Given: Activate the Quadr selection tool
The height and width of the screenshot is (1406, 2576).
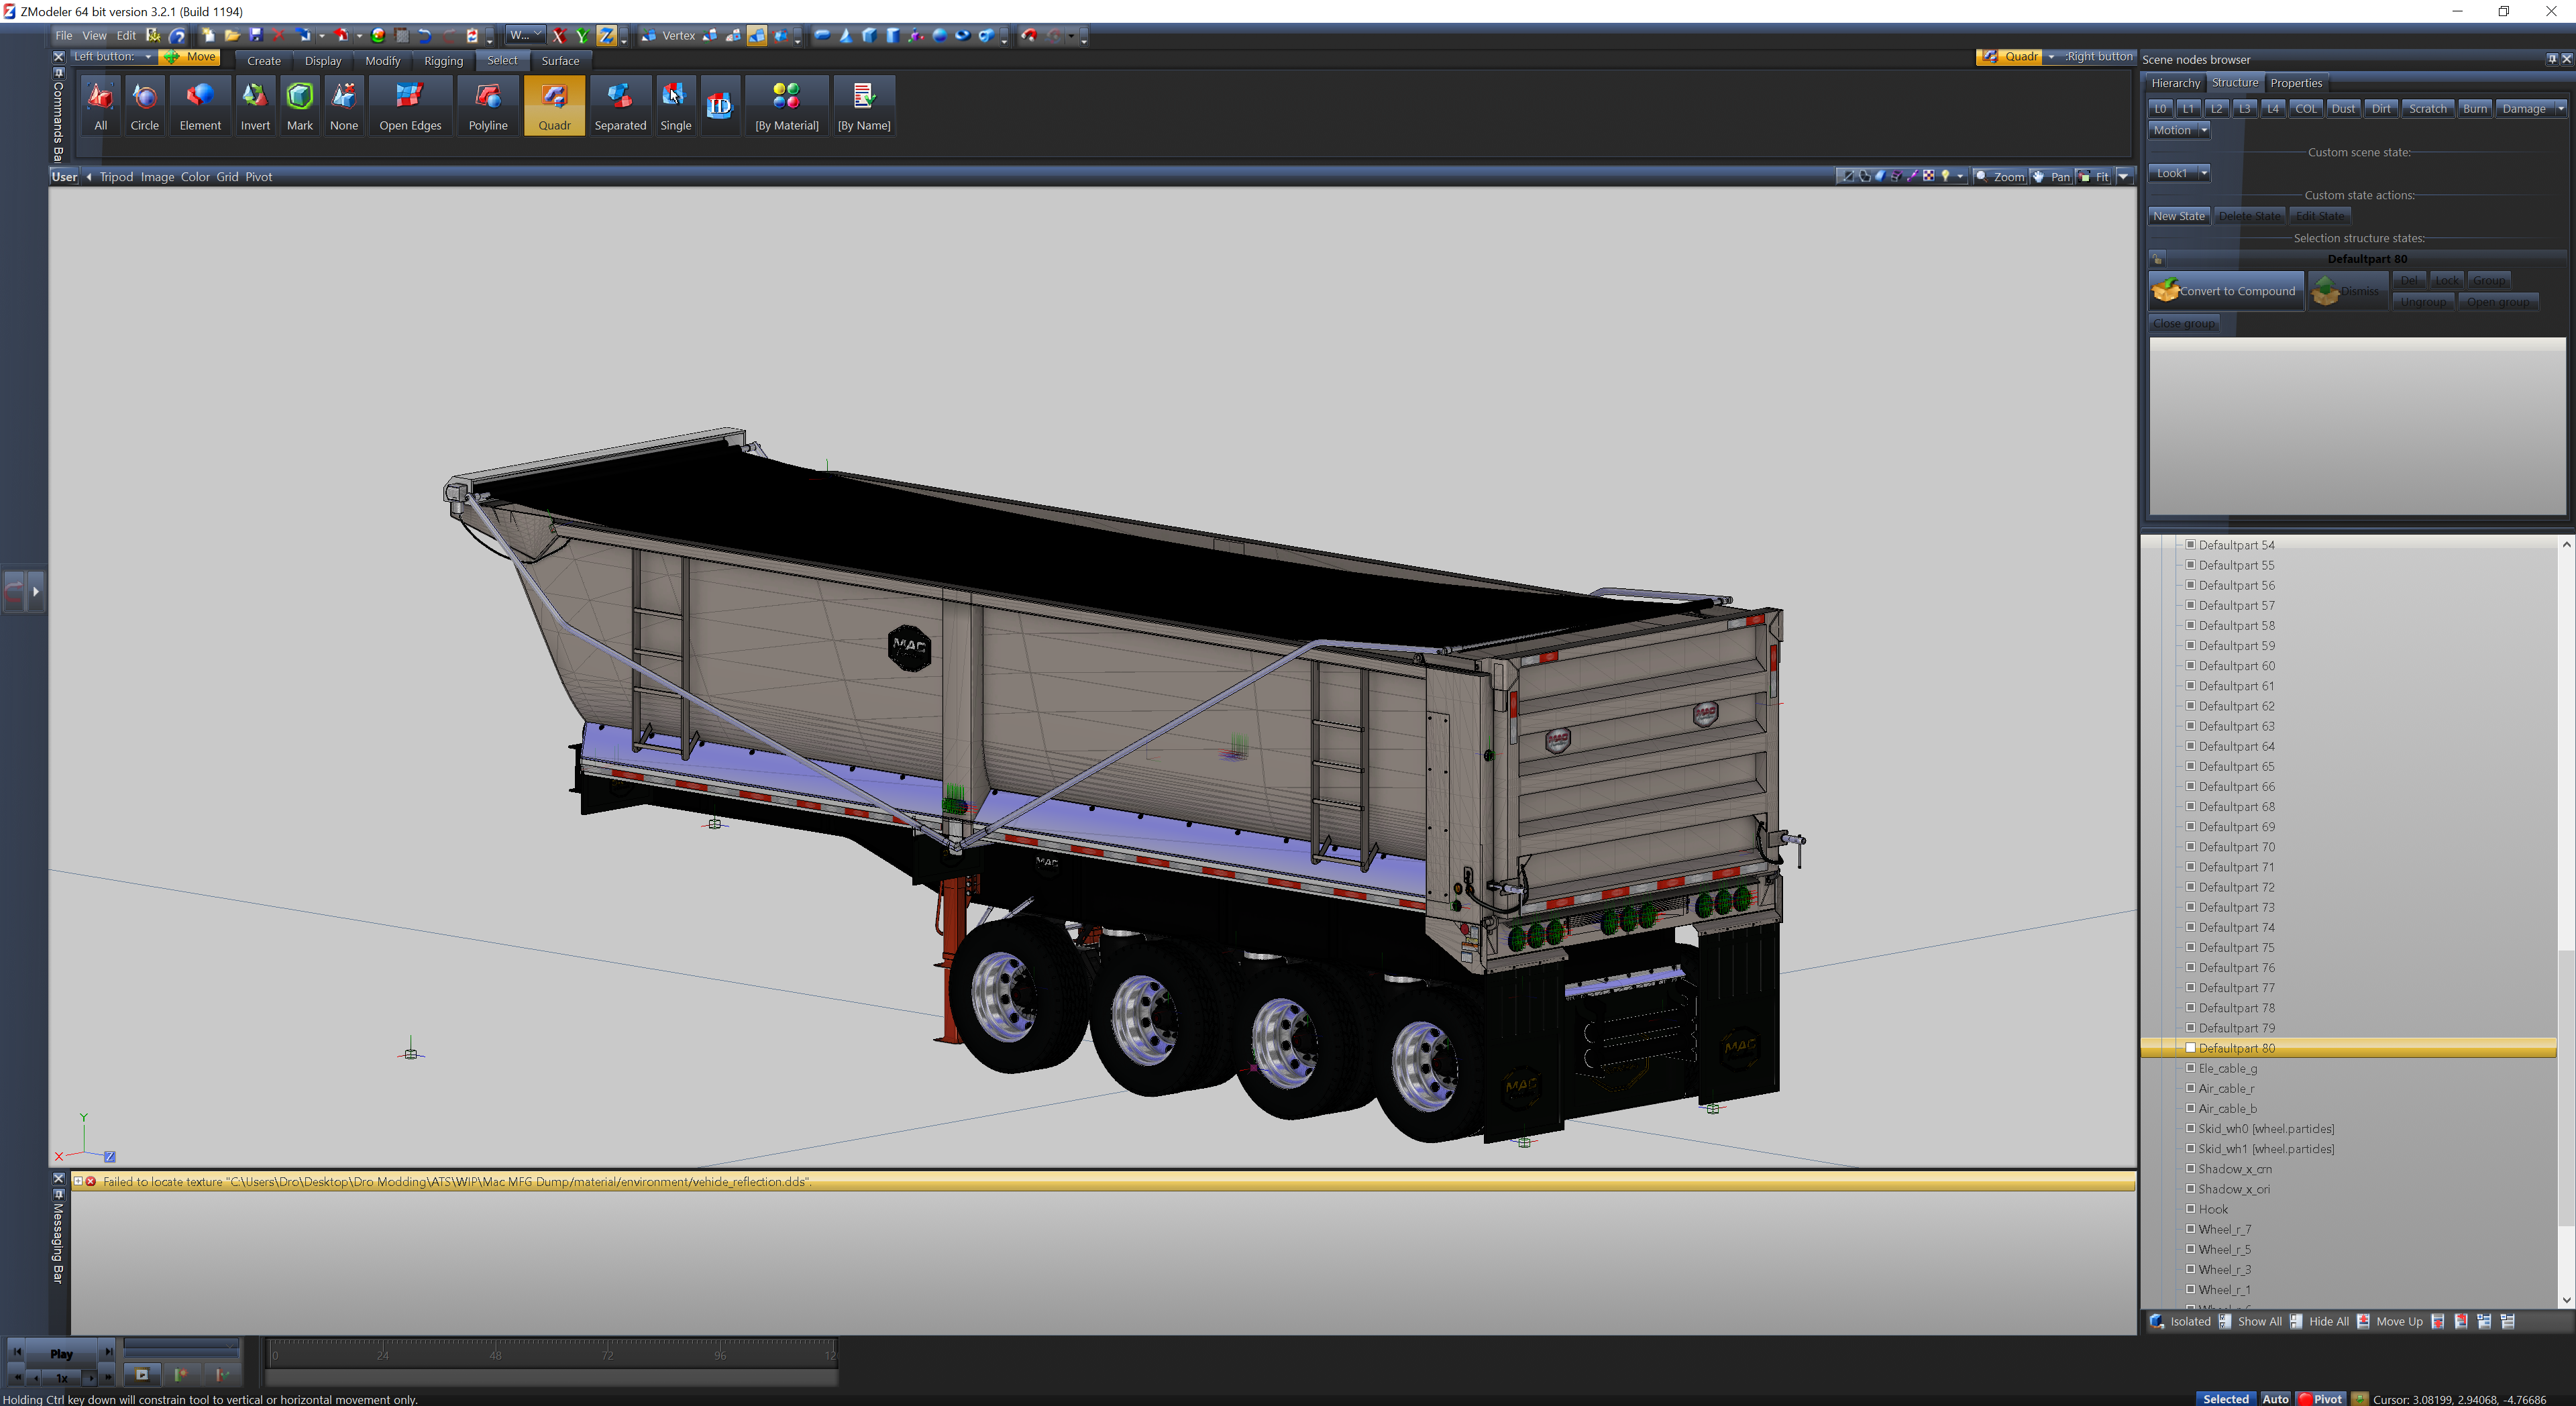Looking at the screenshot, I should click(554, 105).
